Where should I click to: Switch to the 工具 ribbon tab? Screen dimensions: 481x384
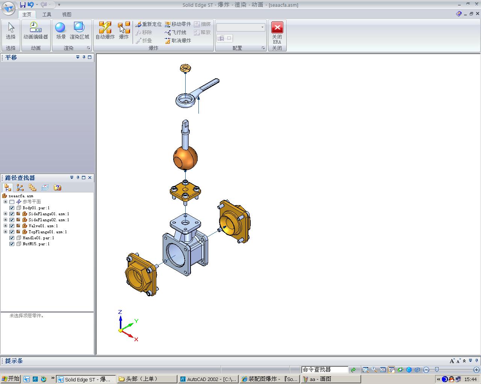[x=47, y=14]
